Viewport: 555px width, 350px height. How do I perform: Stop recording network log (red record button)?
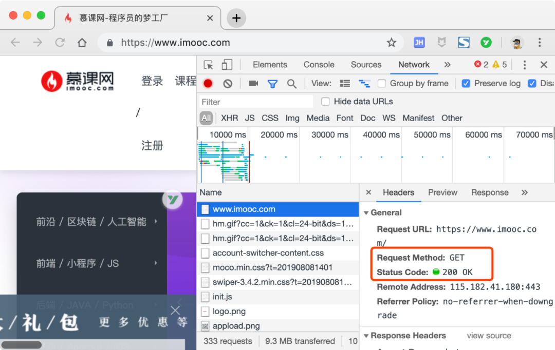click(x=207, y=83)
